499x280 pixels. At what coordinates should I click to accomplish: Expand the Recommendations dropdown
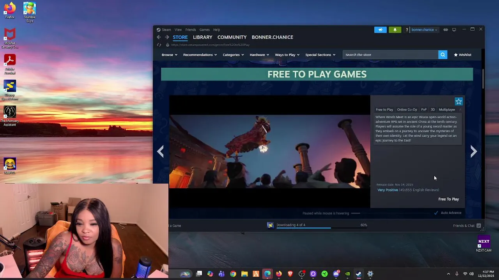coord(200,55)
